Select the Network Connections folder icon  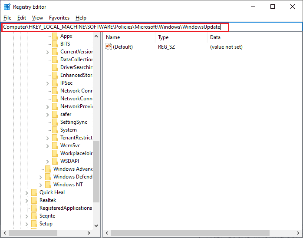(55, 91)
